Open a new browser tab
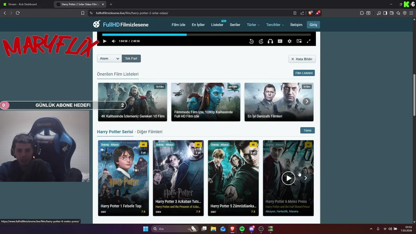This screenshot has width=416, height=234. point(111,4)
